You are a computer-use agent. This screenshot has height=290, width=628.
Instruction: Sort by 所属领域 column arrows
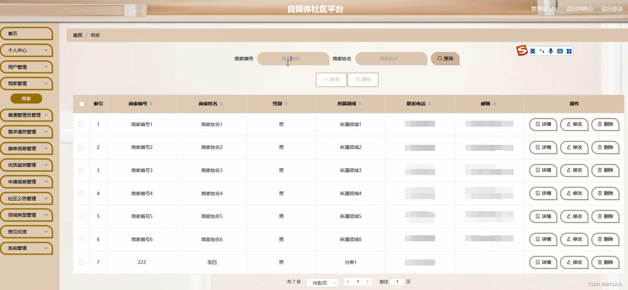pyautogui.click(x=360, y=104)
